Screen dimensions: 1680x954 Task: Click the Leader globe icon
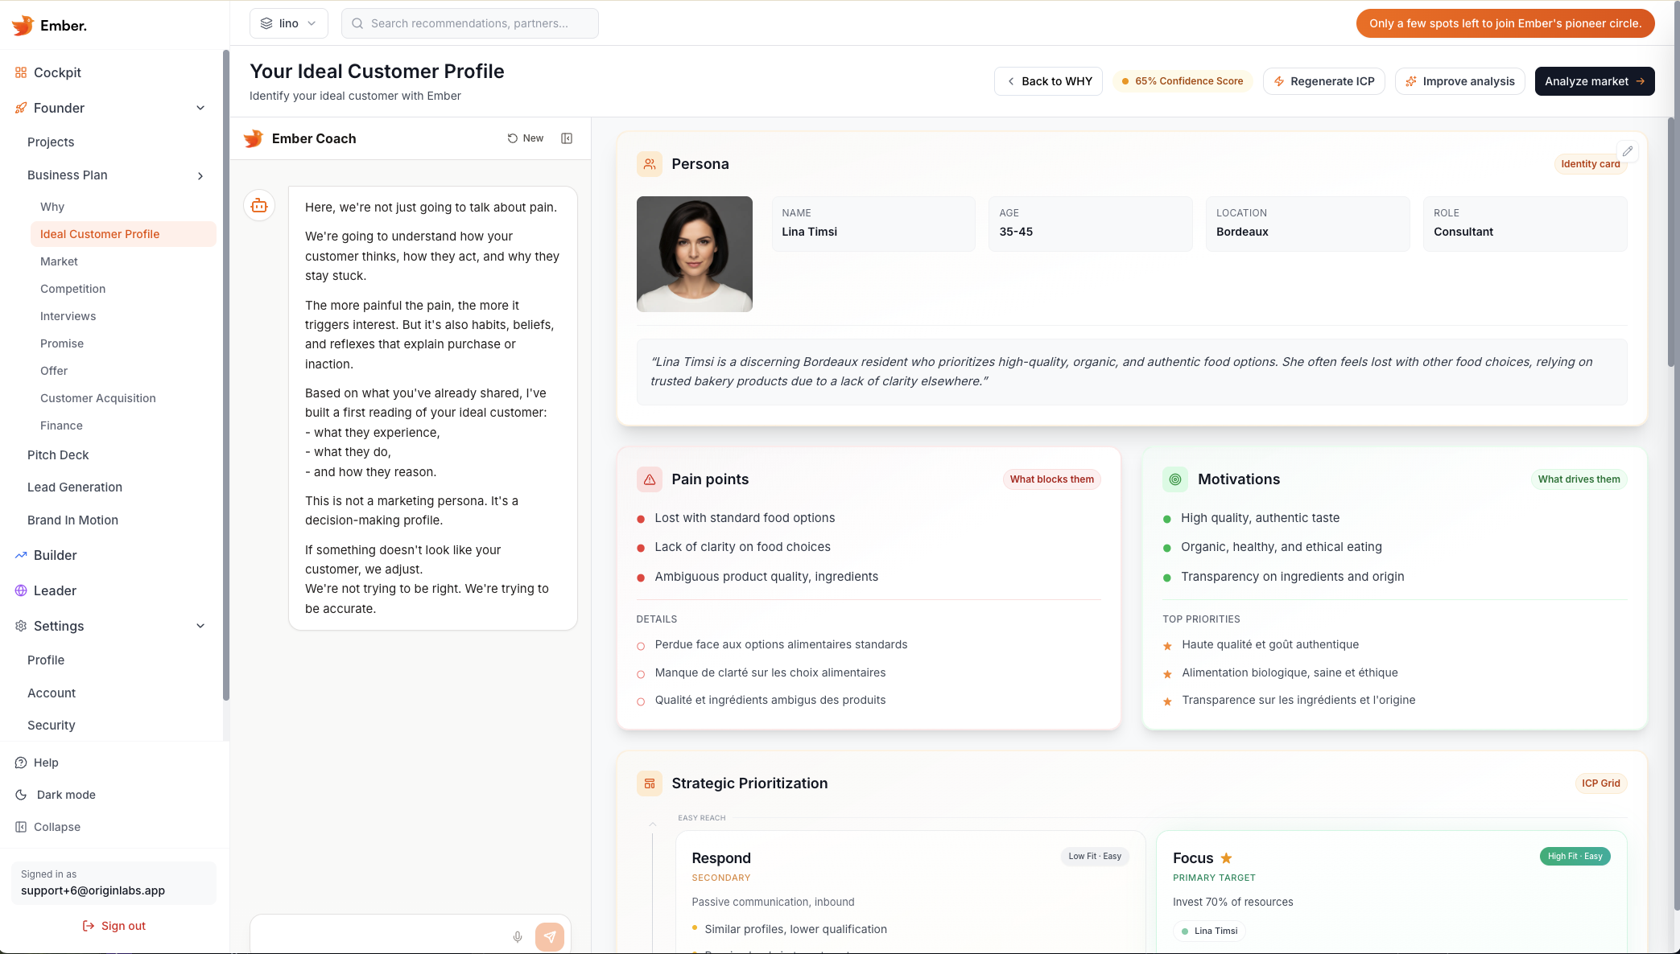pyautogui.click(x=20, y=590)
